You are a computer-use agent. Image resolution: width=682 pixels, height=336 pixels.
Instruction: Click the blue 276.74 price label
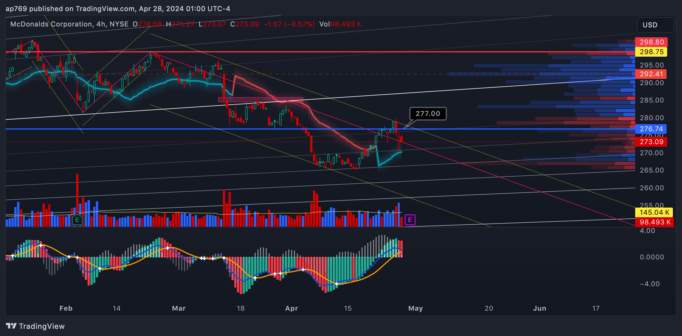(651, 129)
